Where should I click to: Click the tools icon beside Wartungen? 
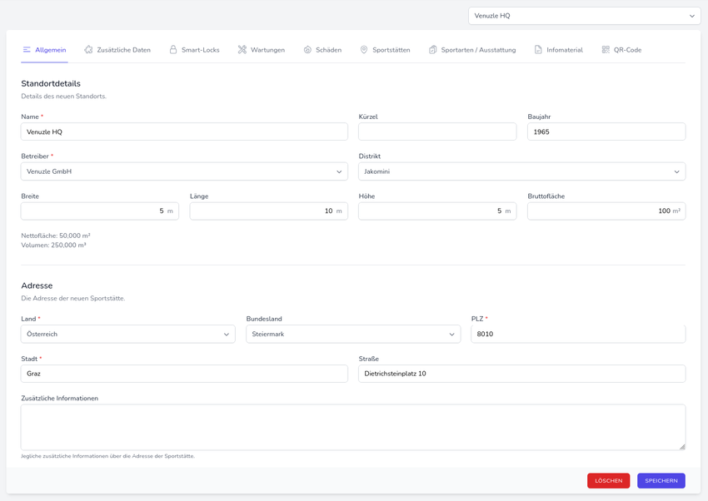(x=242, y=50)
